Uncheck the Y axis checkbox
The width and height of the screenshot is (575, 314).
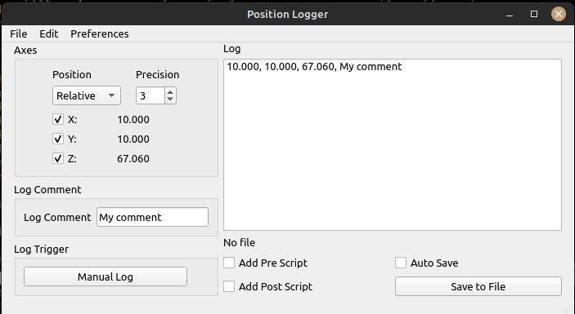point(58,139)
